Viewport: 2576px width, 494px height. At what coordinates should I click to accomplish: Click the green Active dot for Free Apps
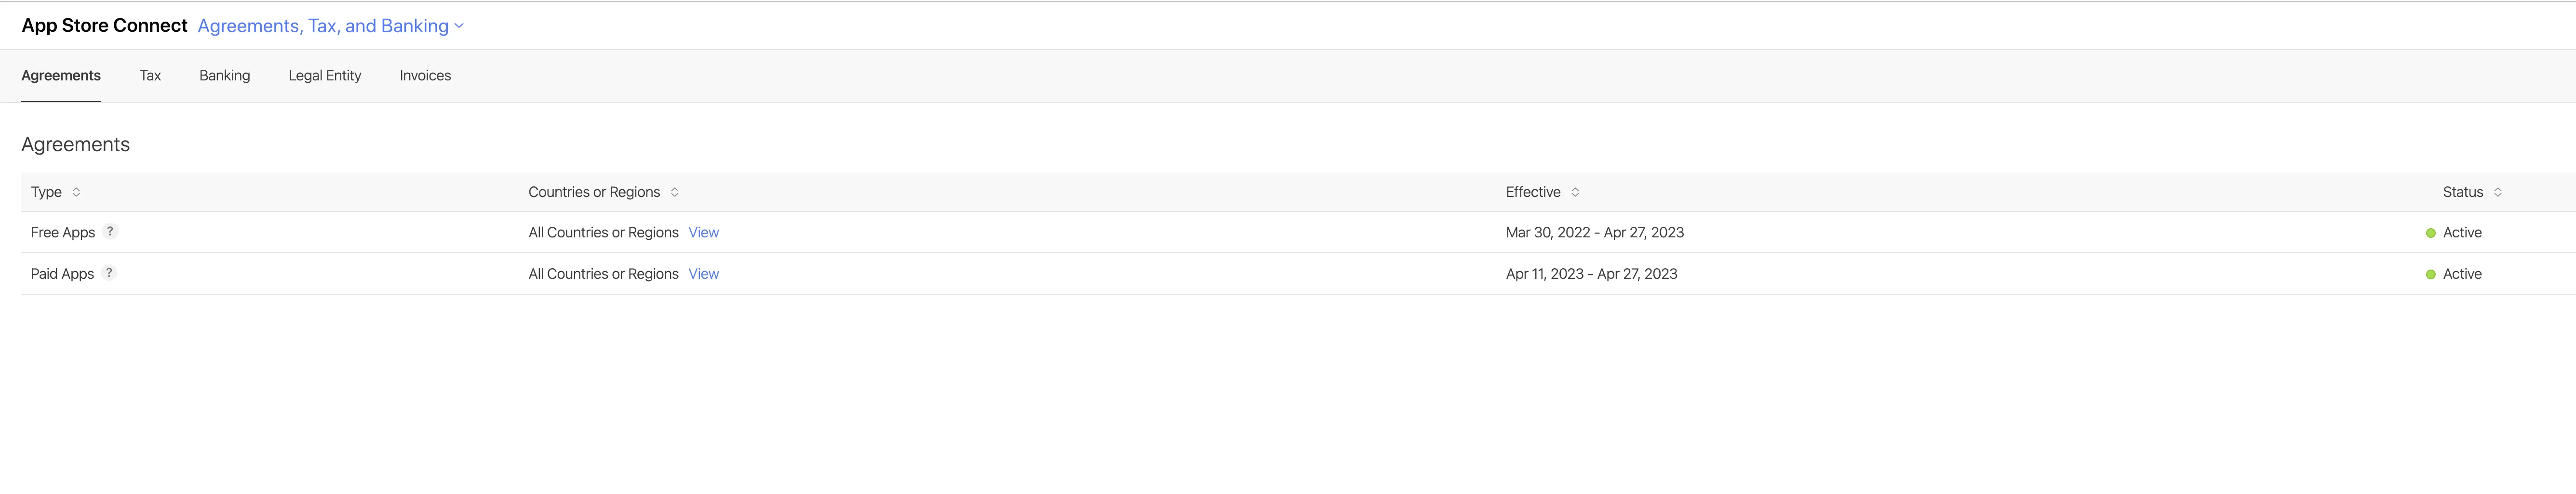point(2431,233)
